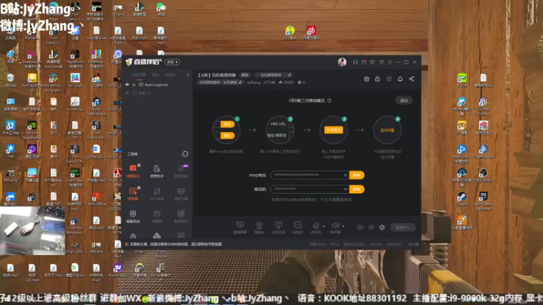This screenshot has height=305, width=543.
Task: Open the hamburger menu in title bar
Action: tap(390, 62)
